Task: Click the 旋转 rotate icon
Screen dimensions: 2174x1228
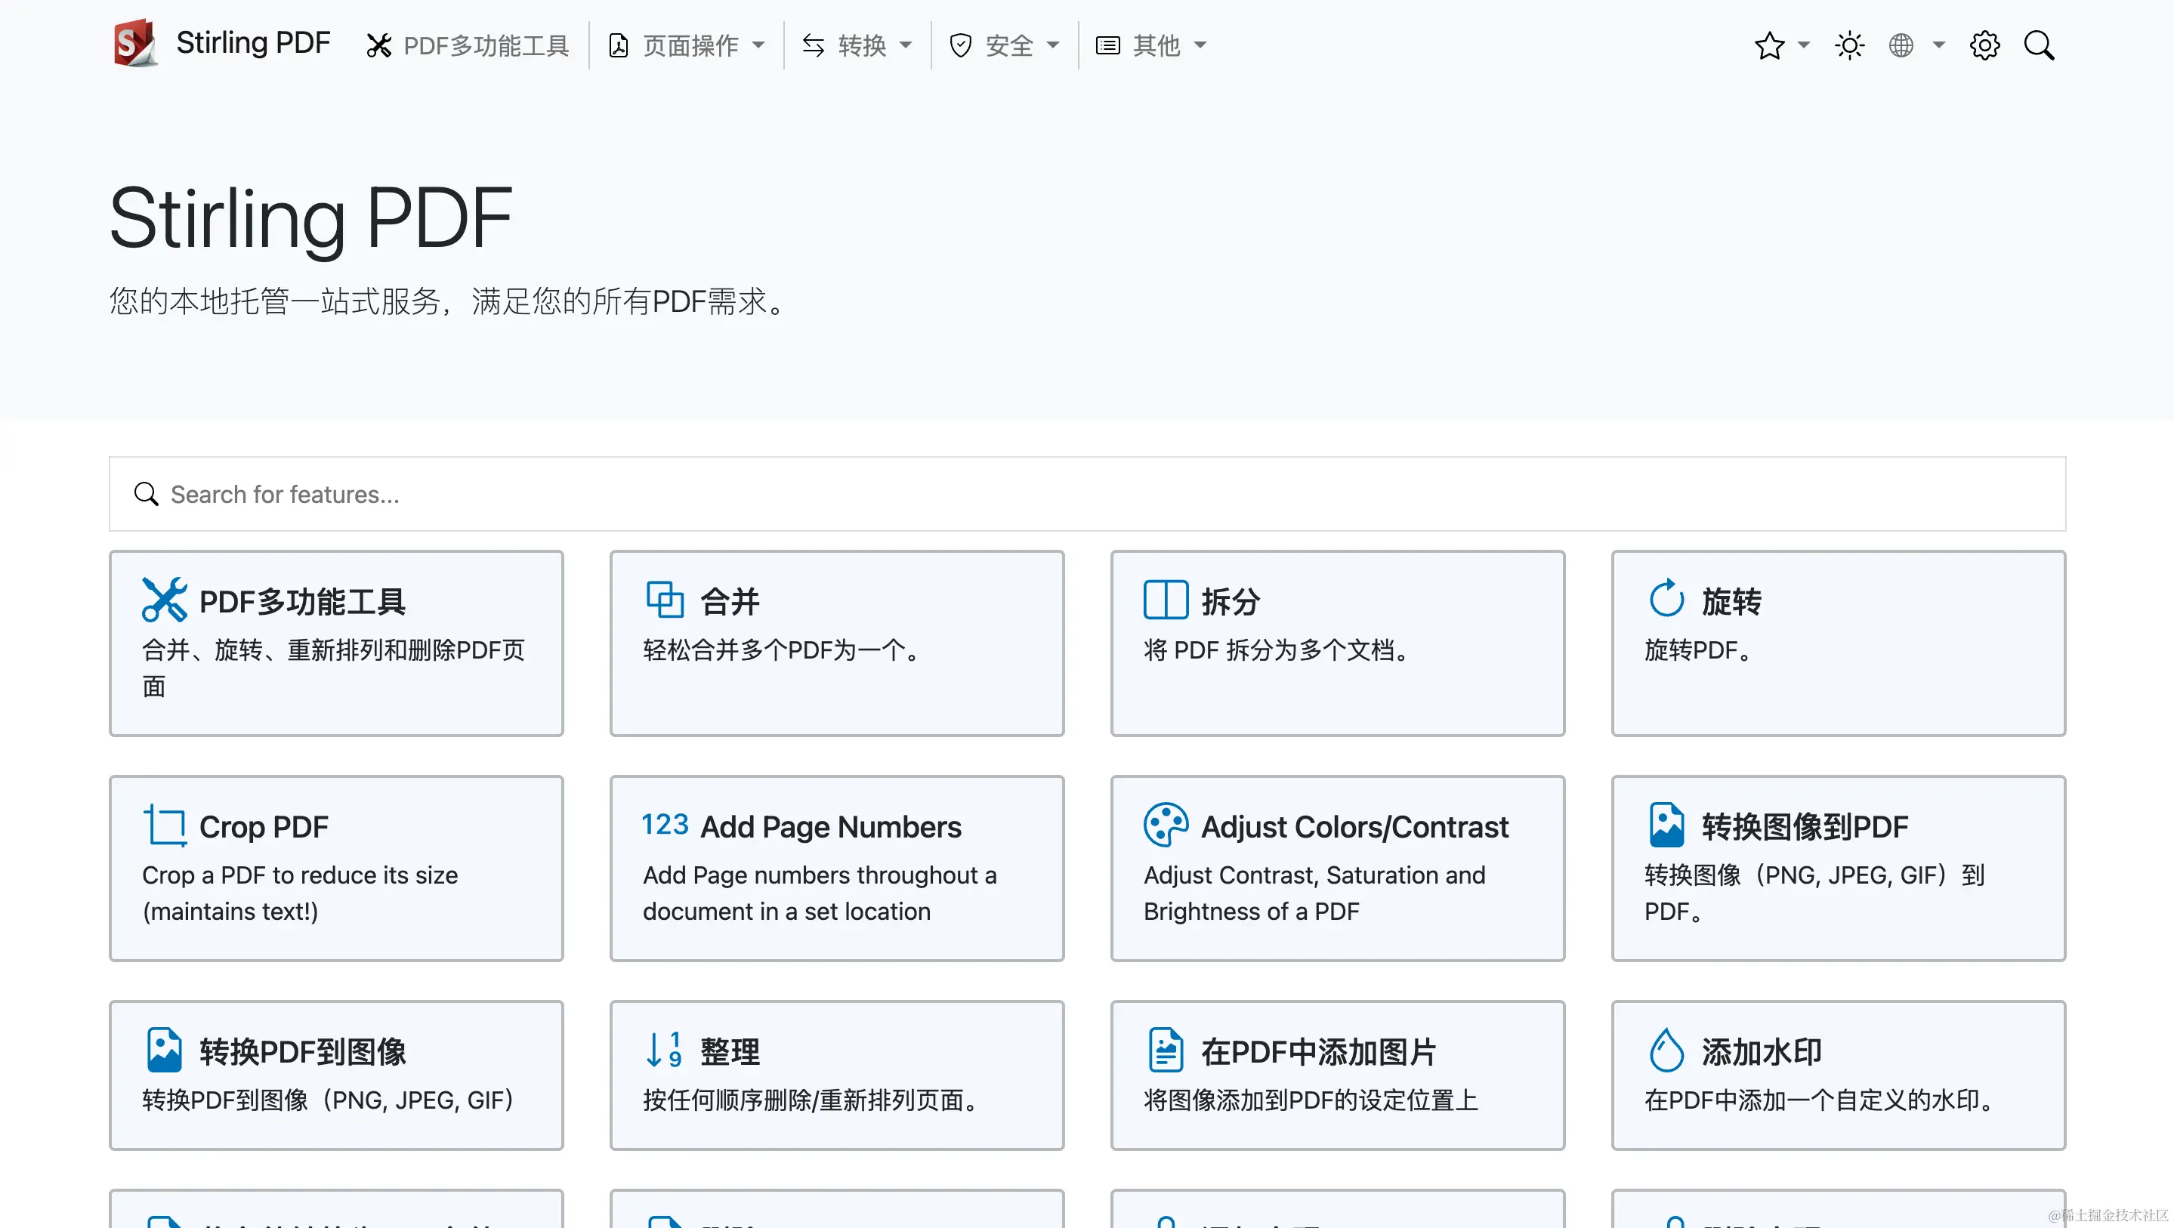Action: coord(1666,598)
